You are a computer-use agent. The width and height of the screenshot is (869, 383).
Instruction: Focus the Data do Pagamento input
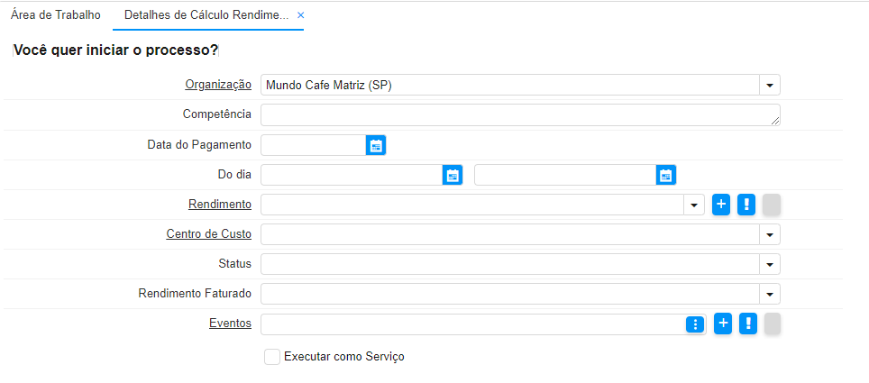(x=313, y=145)
